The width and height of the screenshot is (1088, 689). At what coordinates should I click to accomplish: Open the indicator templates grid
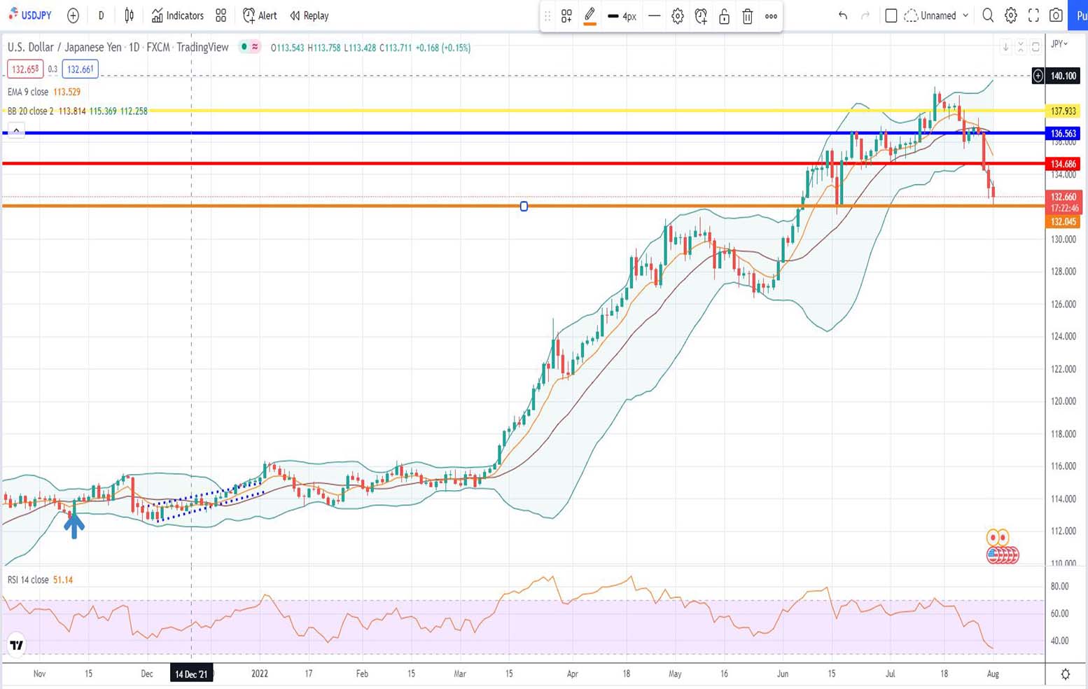click(x=221, y=15)
